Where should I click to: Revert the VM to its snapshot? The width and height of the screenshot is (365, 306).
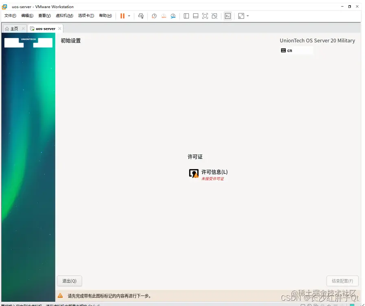(163, 16)
